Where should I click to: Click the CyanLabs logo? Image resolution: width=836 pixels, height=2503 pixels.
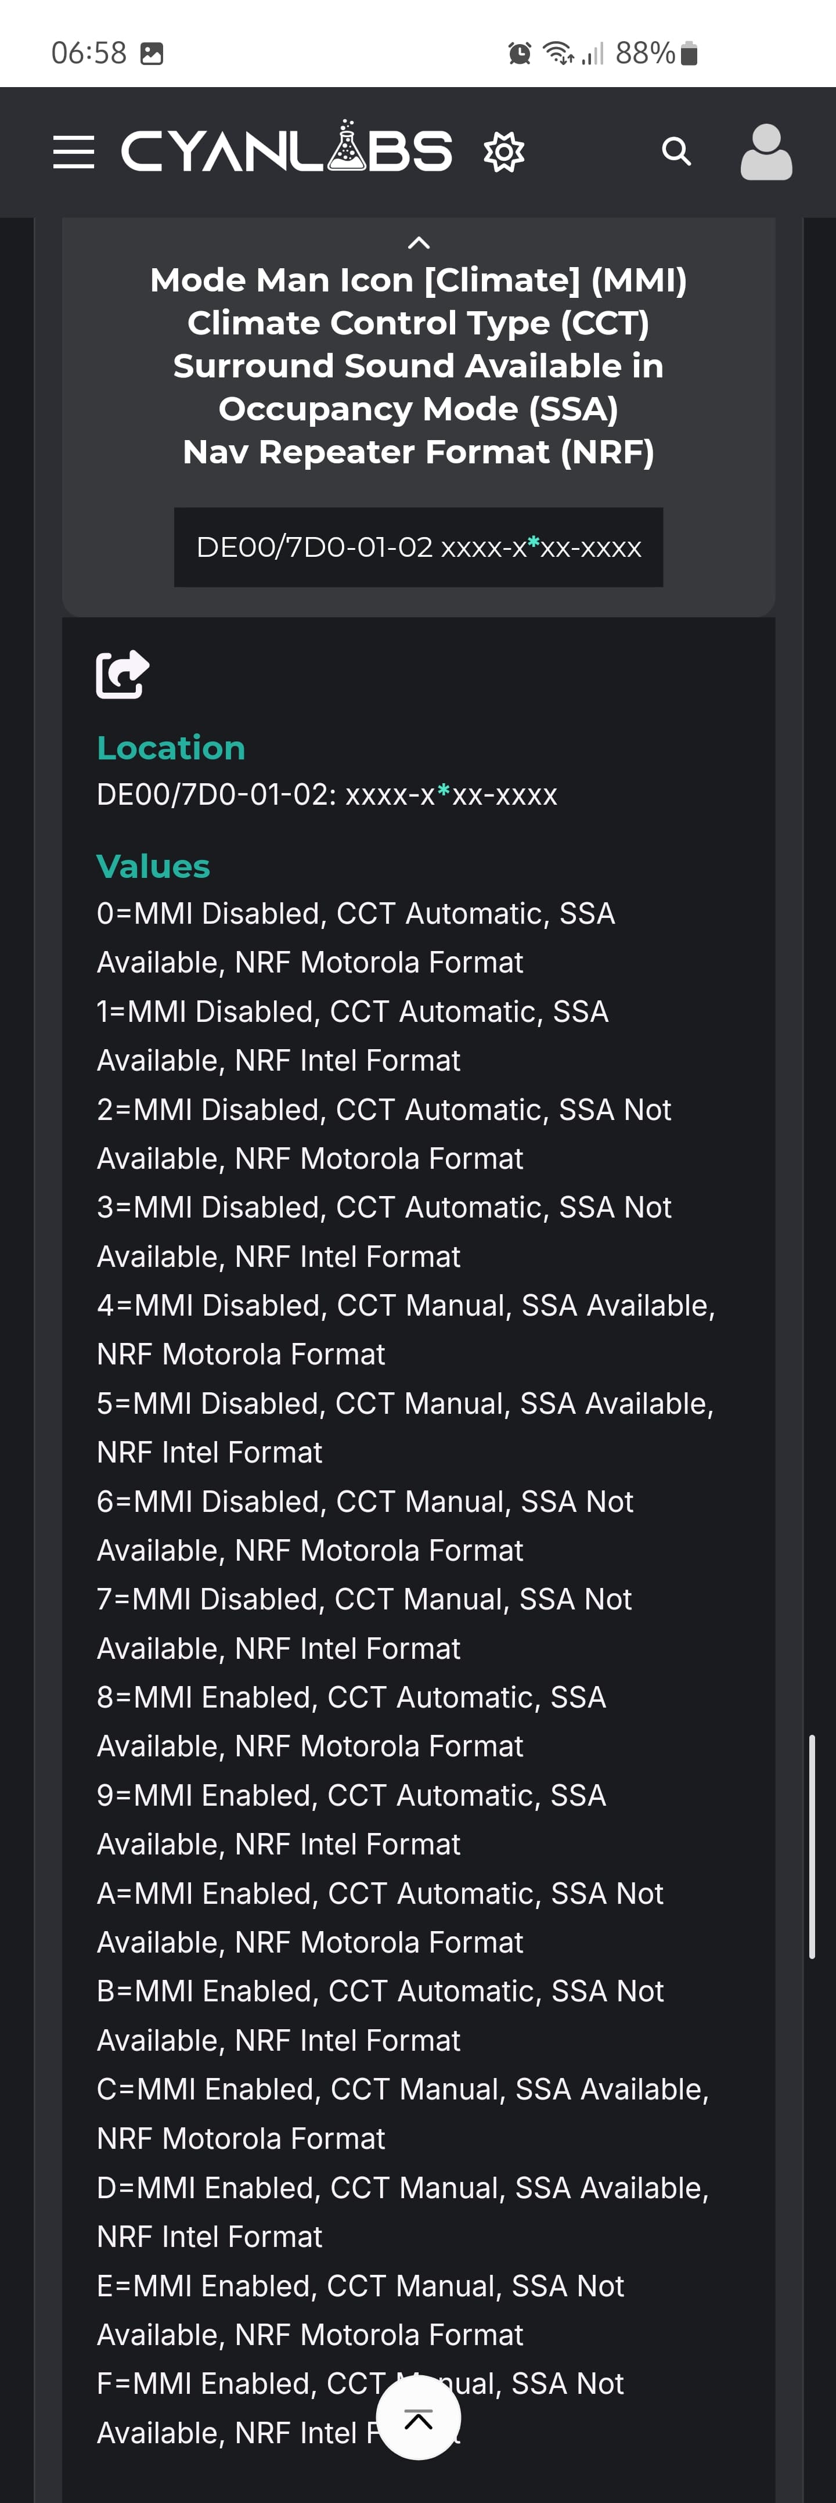[x=287, y=150]
